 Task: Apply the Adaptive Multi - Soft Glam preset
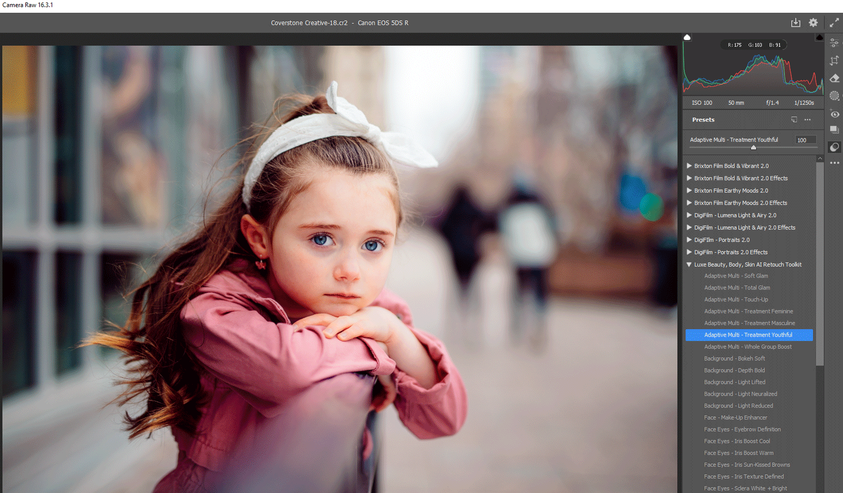736,276
